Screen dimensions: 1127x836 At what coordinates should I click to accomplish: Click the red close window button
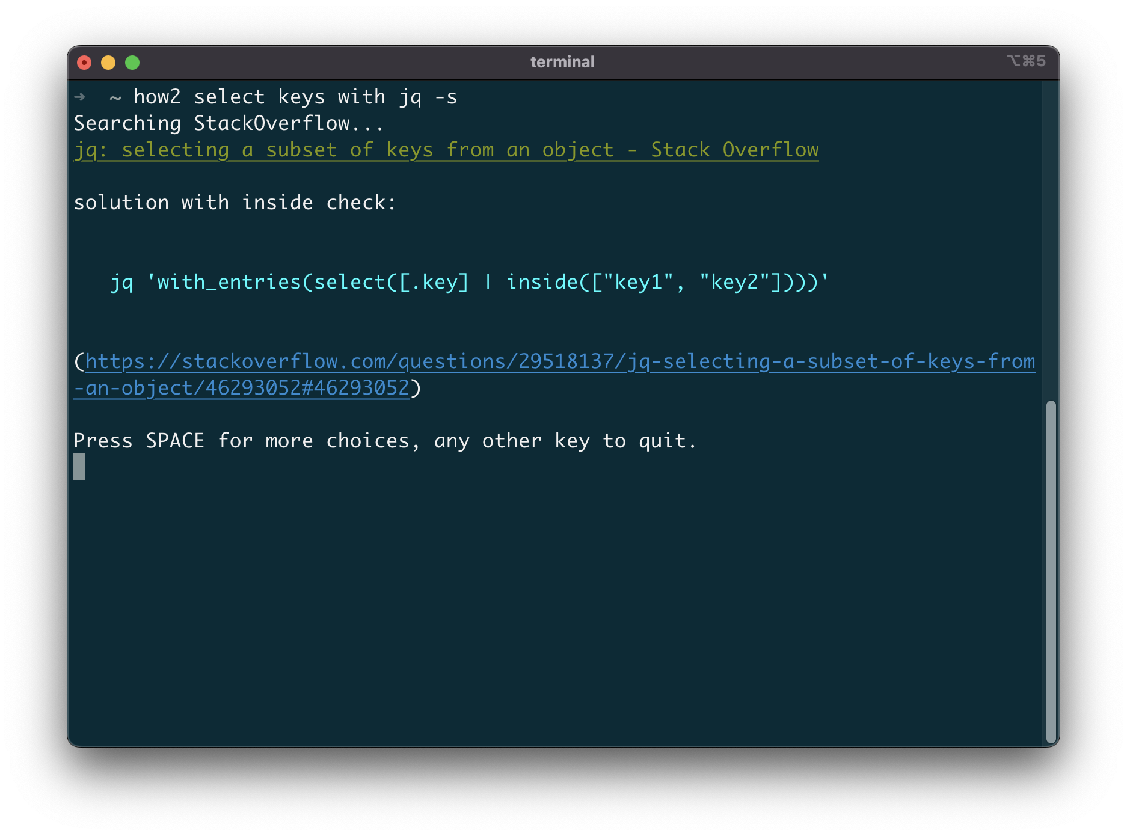84,63
